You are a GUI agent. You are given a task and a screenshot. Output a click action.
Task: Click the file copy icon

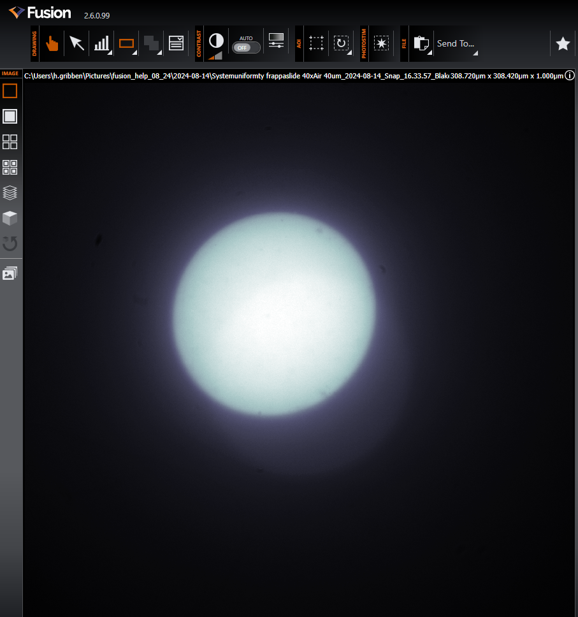[421, 43]
